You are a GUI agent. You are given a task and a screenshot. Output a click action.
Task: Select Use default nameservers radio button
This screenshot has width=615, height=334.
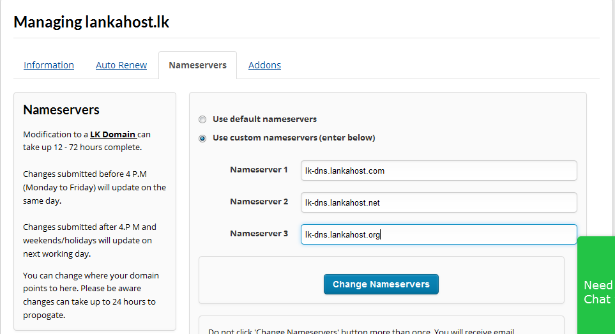click(x=202, y=119)
